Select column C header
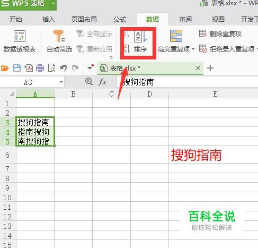The width and height of the screenshot is (258, 248). (x=111, y=94)
